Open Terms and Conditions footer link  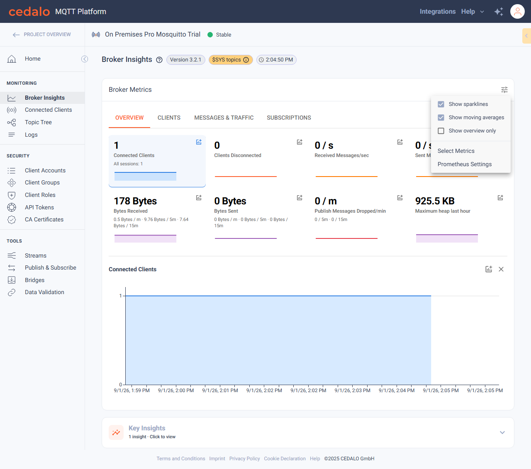pos(181,459)
